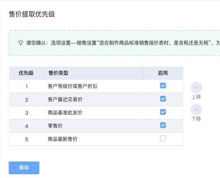Disable the 商品基准批发价 checkbox
Screen dimensions: 220x178
click(163, 112)
